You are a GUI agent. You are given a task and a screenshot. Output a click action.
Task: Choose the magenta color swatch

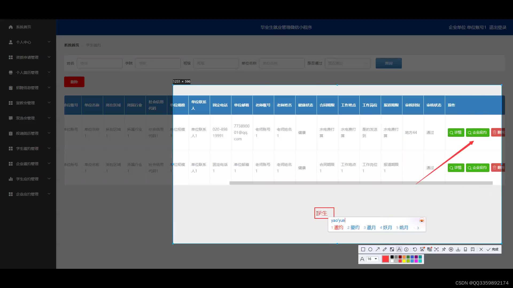pyautogui.click(x=416, y=261)
